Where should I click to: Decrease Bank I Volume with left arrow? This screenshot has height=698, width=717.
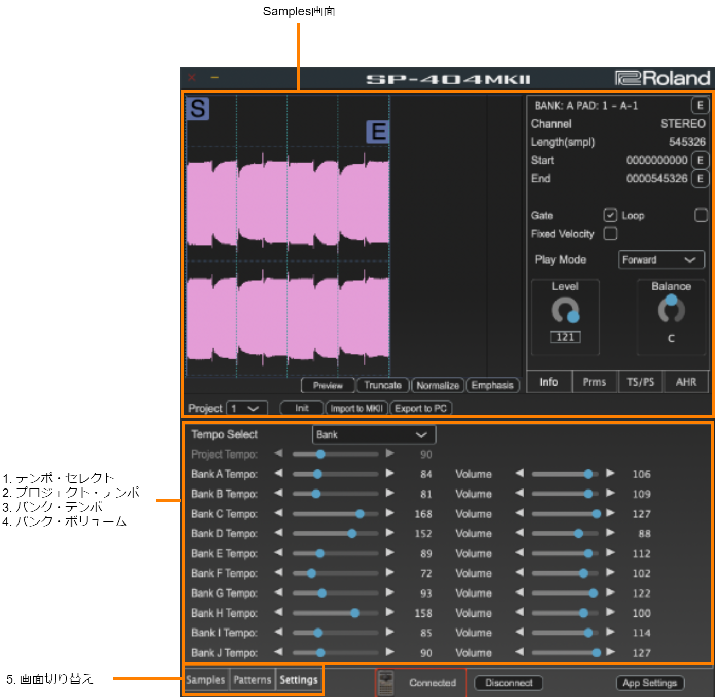[519, 632]
